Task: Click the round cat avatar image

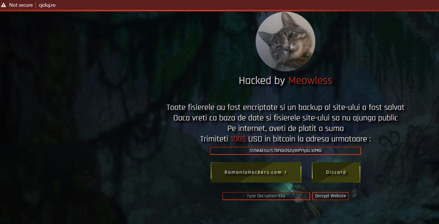Action: 285,41
